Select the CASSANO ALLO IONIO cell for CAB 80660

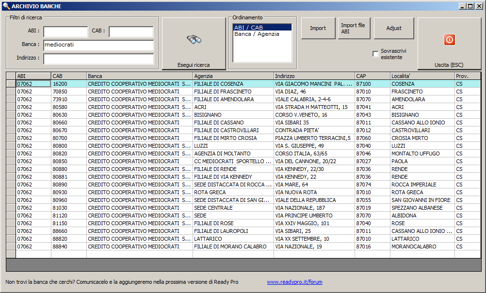point(422,123)
